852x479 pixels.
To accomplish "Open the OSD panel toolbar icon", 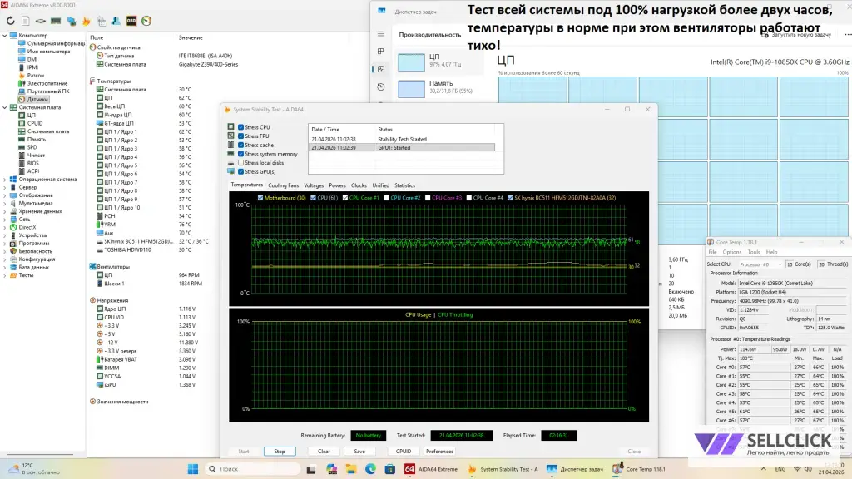I will [x=131, y=20].
